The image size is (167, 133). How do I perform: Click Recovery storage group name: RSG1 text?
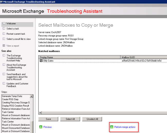pos(56,35)
